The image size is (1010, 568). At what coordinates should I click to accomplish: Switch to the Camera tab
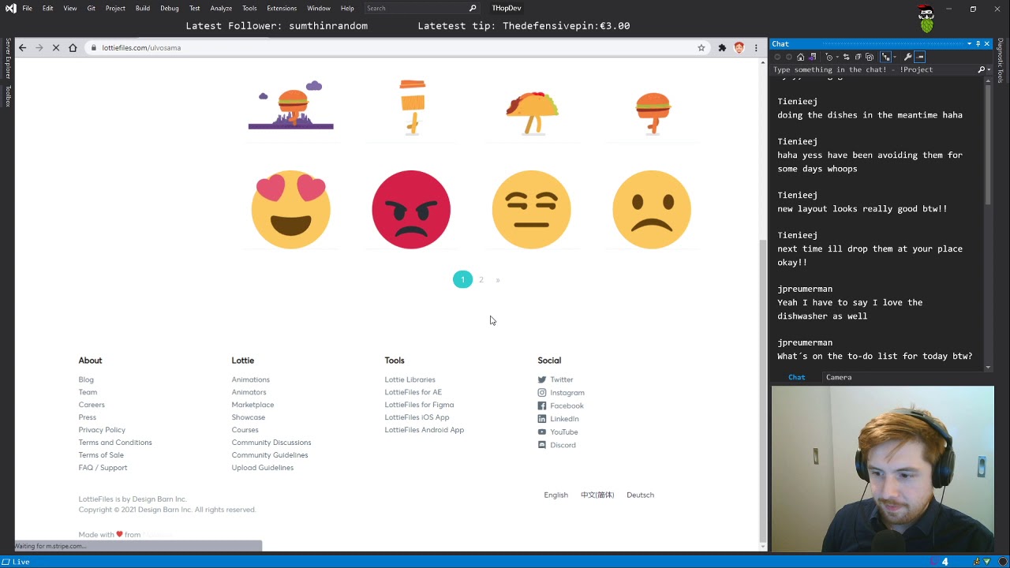[x=839, y=377]
